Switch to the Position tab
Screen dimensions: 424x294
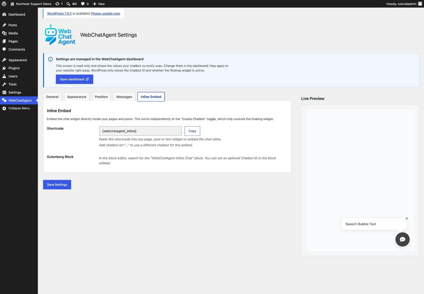[101, 97]
